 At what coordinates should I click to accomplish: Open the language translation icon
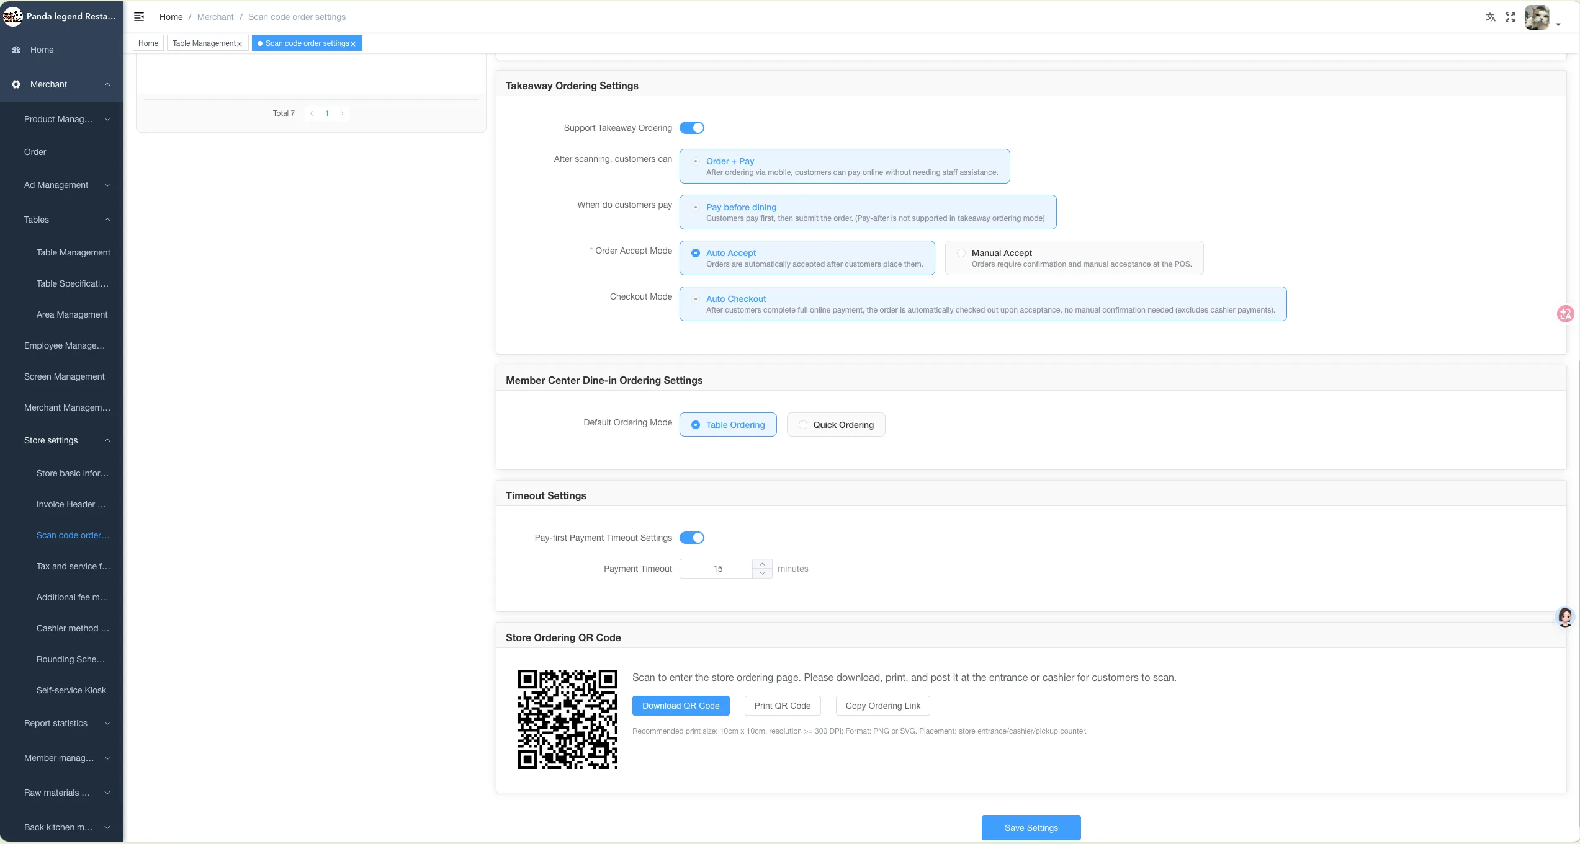point(1490,17)
